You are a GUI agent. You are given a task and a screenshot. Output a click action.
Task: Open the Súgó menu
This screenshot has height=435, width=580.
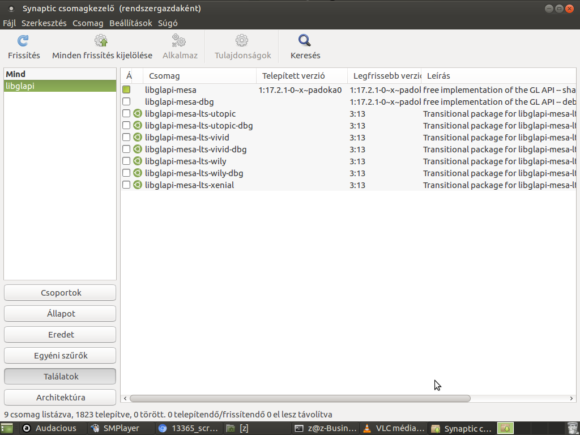168,23
